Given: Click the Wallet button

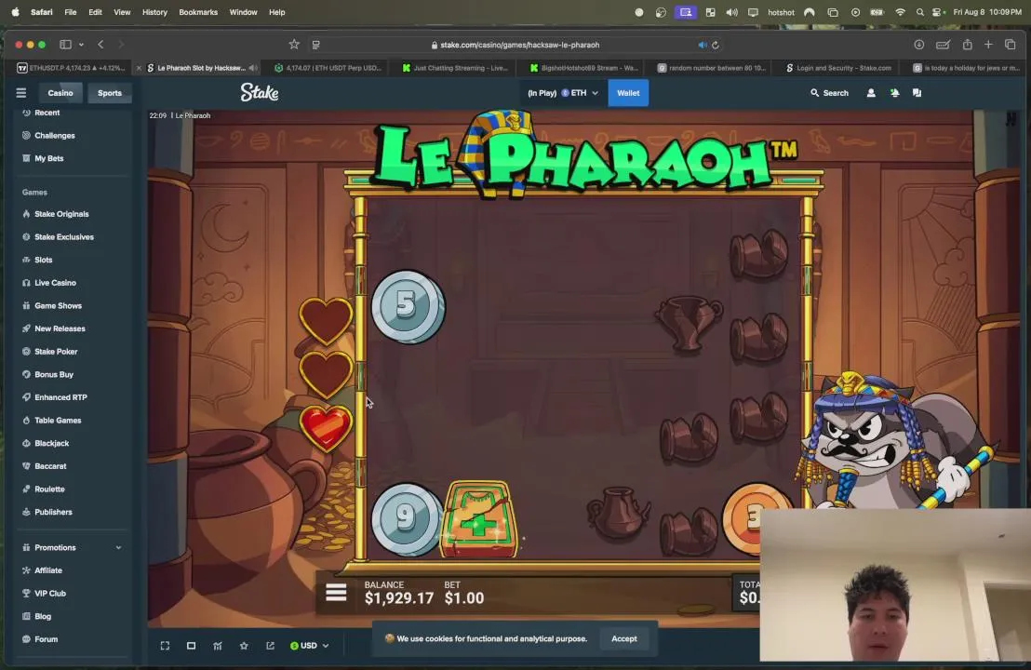Looking at the screenshot, I should pyautogui.click(x=628, y=93).
